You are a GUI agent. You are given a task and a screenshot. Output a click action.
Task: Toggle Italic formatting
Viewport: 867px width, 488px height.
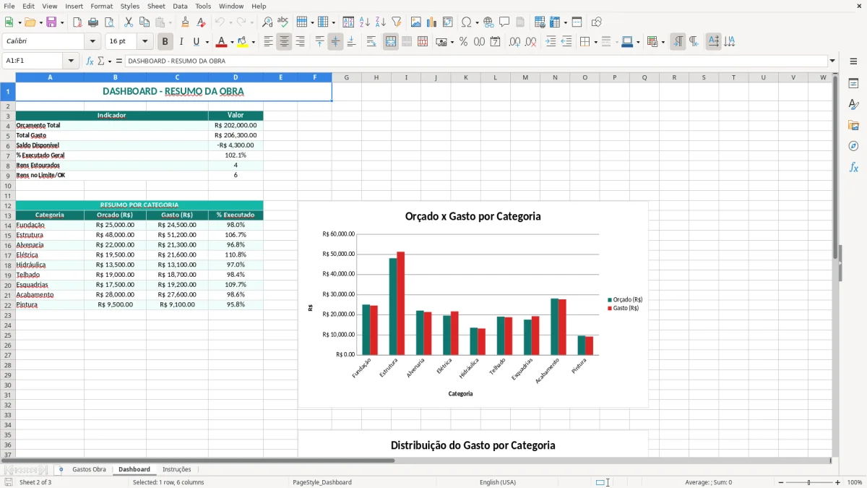[x=181, y=42]
